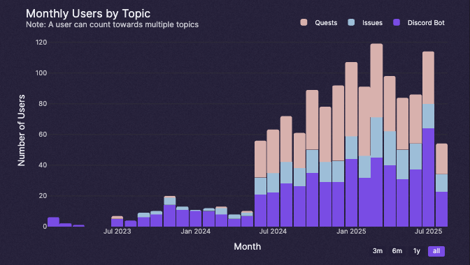Click the last bar's Quests segment
The width and height of the screenshot is (470, 265).
(x=441, y=159)
